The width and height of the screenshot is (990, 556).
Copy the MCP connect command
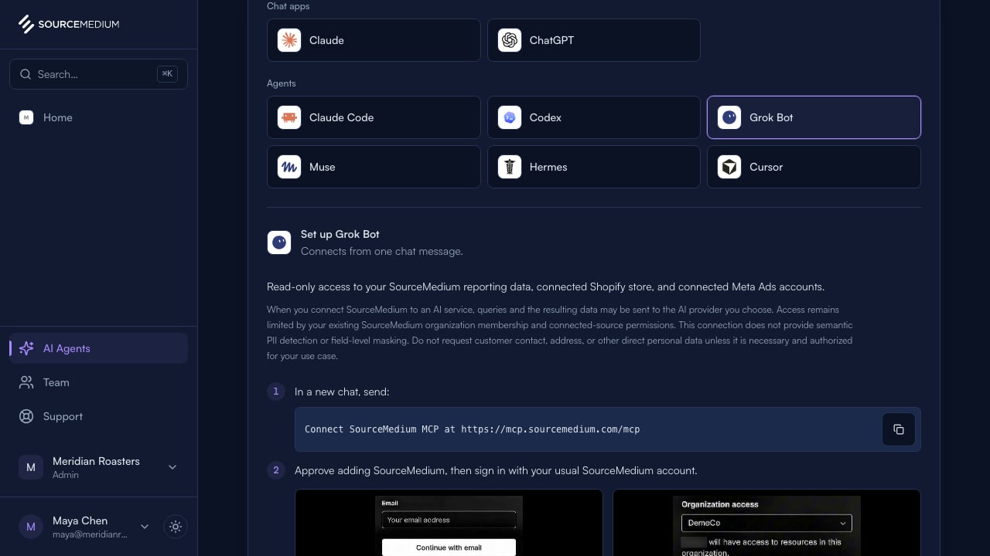pyautogui.click(x=899, y=429)
